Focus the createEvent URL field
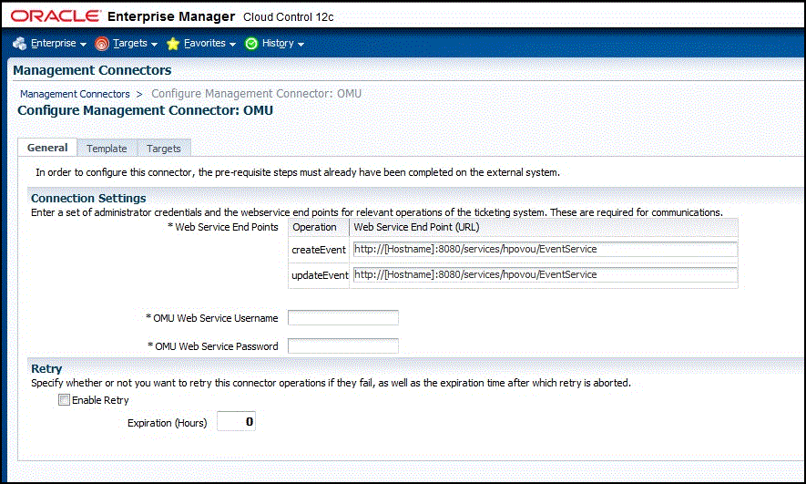 545,249
